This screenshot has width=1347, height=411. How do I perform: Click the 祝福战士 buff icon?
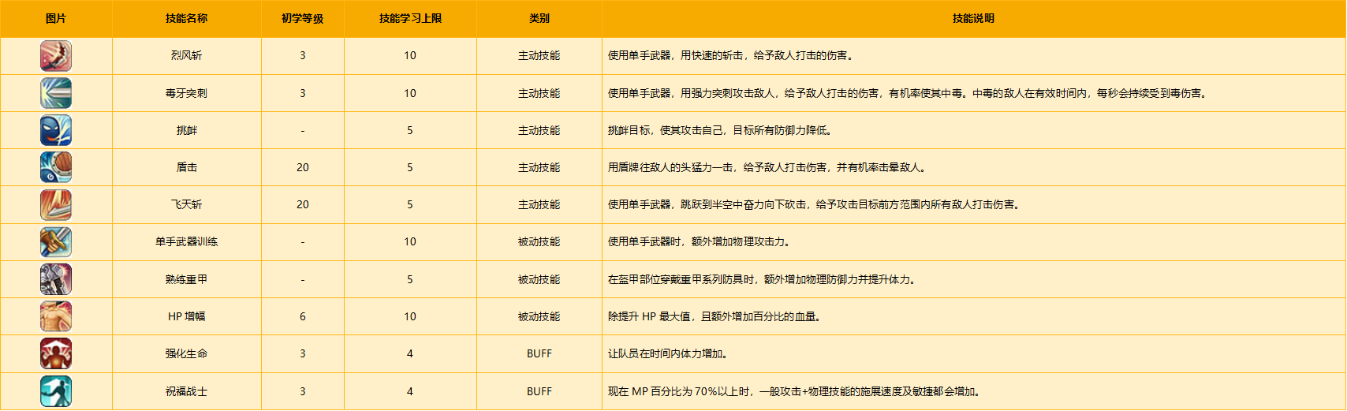(56, 391)
